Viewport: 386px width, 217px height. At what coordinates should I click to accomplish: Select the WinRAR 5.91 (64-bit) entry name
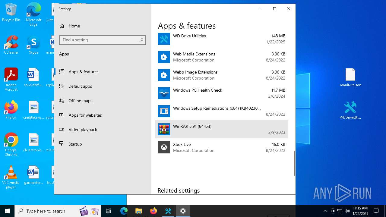click(x=192, y=126)
